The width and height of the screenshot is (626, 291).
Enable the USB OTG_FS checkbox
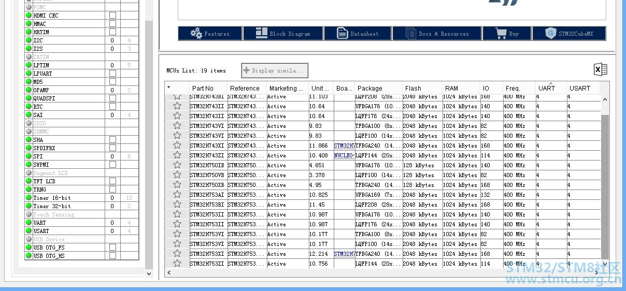point(112,248)
